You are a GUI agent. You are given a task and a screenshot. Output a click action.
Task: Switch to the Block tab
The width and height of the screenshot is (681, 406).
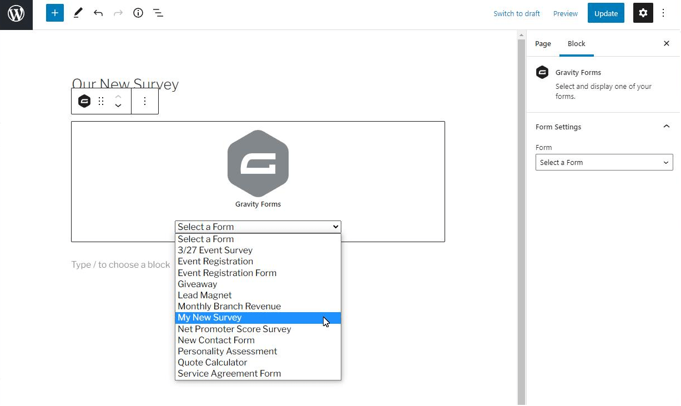[x=577, y=43]
